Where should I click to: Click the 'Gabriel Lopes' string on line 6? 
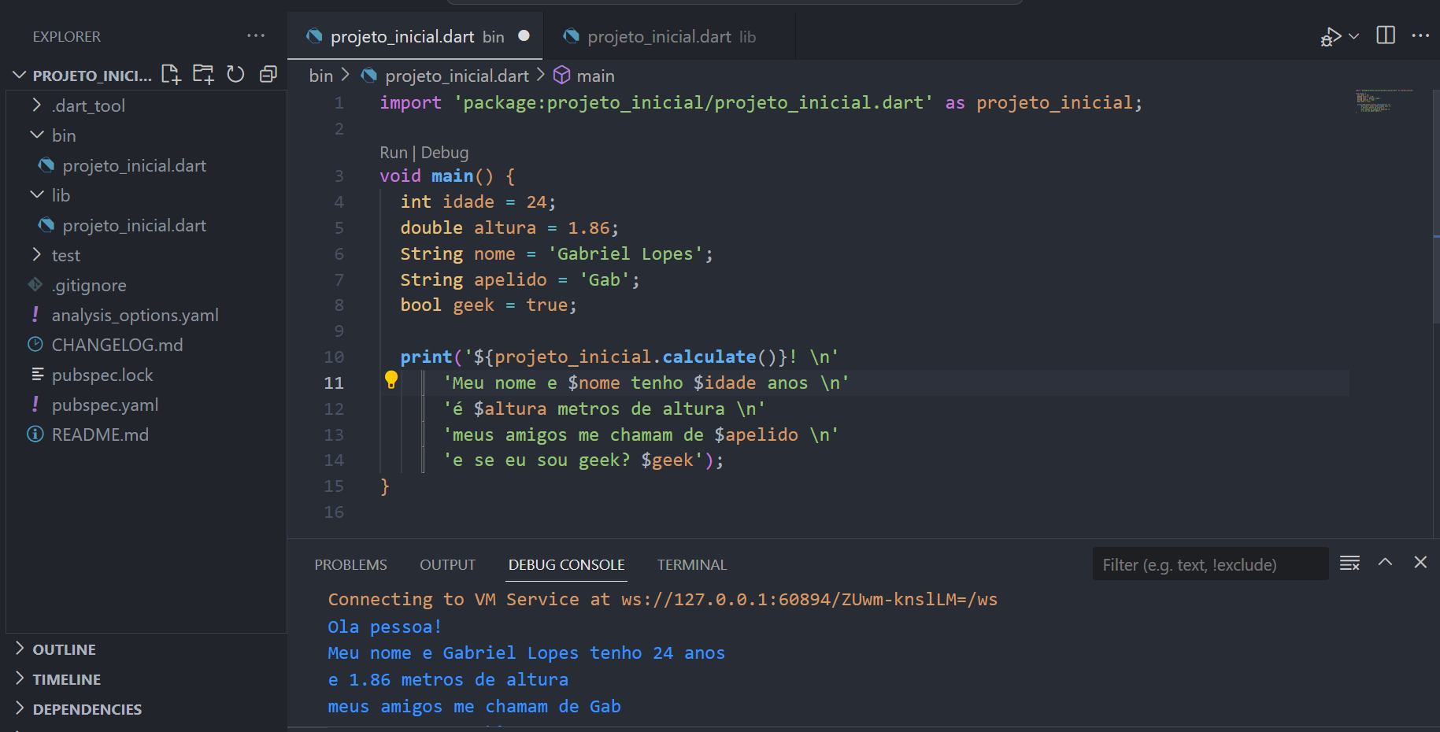(625, 253)
